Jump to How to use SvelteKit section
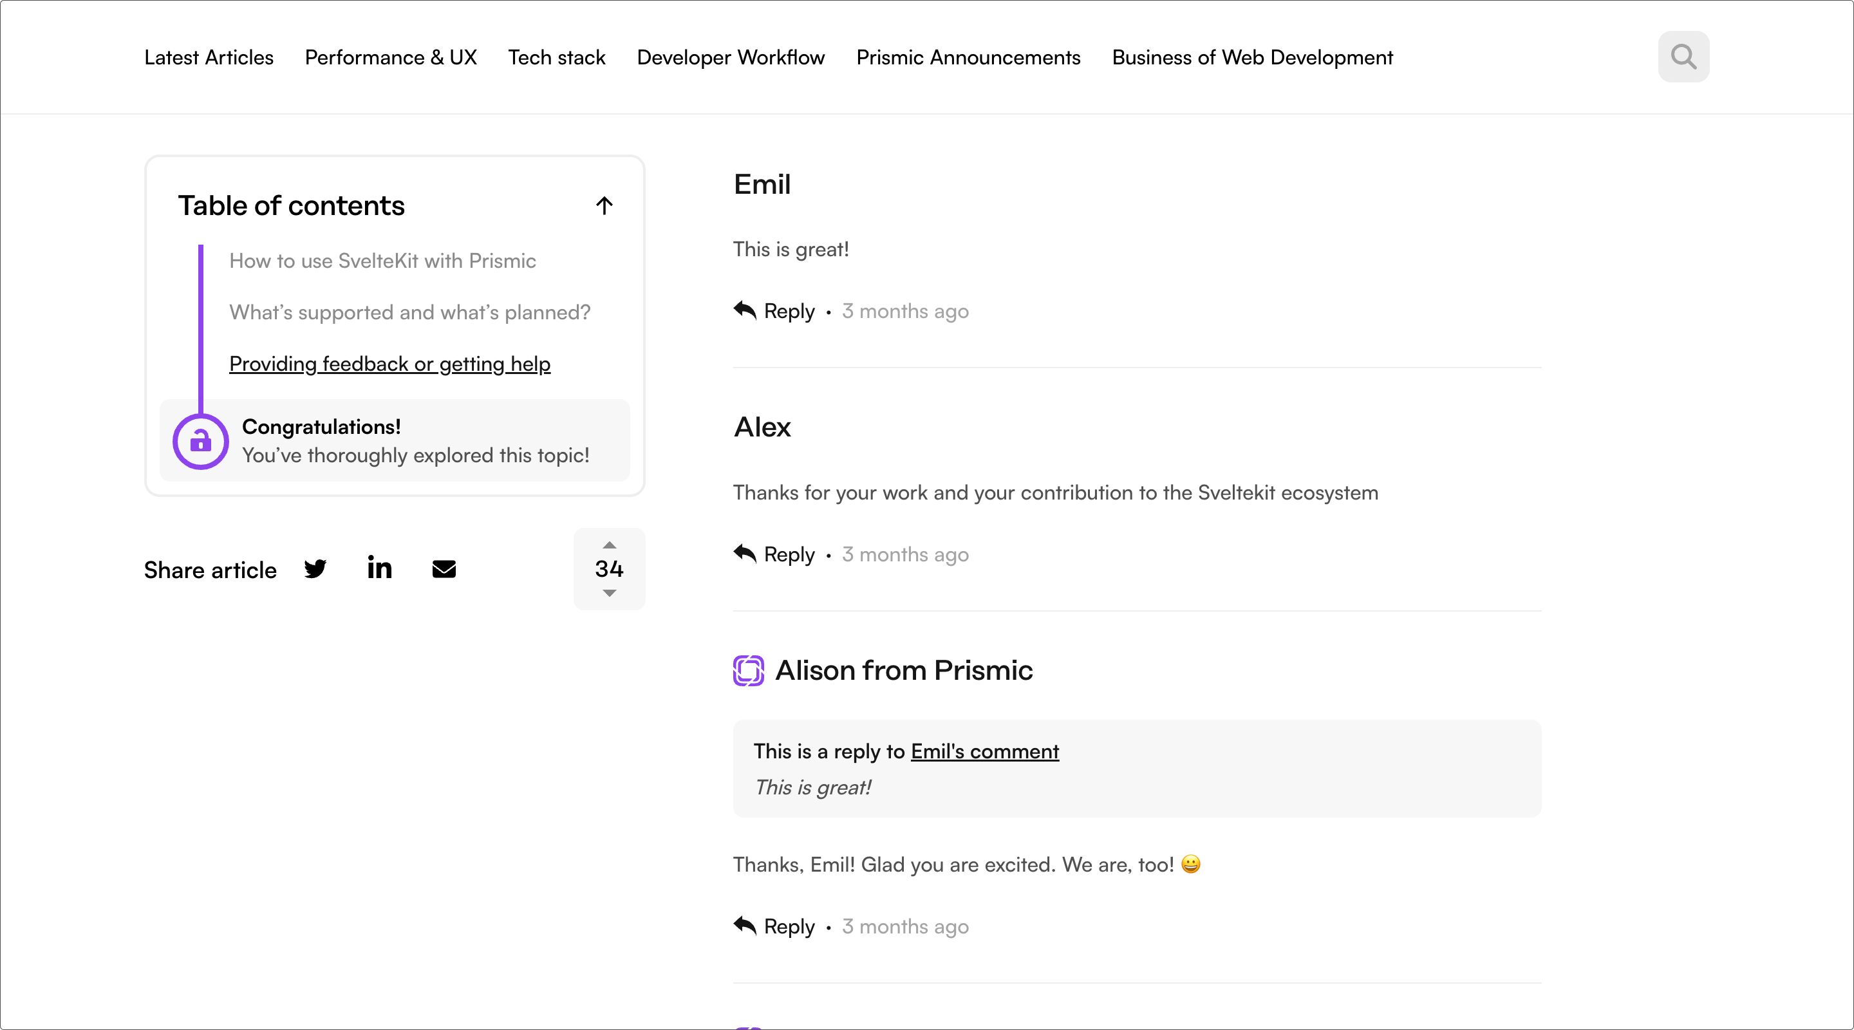 [382, 261]
